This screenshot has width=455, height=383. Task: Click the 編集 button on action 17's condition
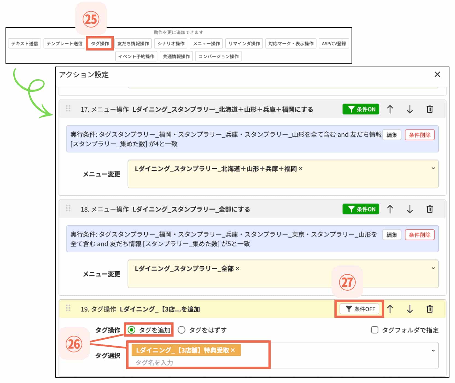coord(392,135)
